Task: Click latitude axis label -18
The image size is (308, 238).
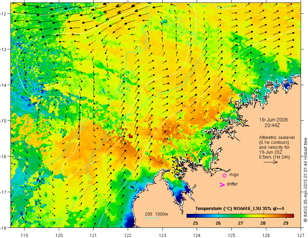Action: (x=4, y=227)
